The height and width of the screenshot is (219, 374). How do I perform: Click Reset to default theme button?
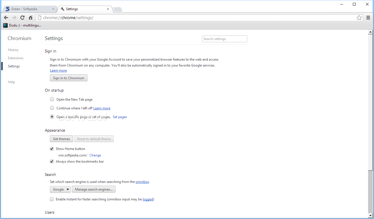(x=94, y=139)
